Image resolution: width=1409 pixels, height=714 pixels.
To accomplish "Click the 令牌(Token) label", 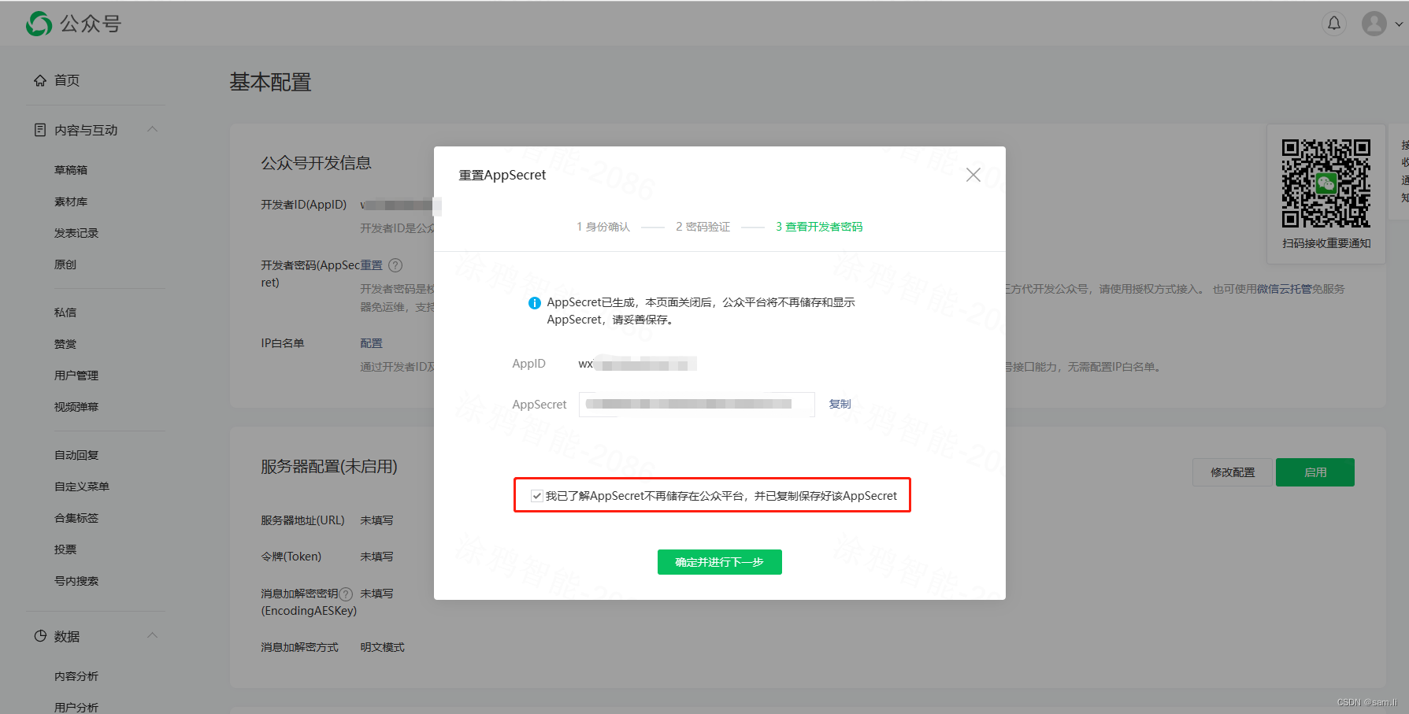I will tap(291, 557).
